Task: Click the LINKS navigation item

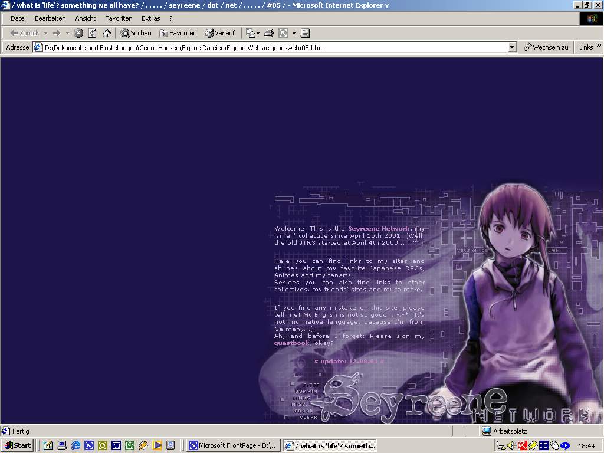Action: tap(301, 398)
